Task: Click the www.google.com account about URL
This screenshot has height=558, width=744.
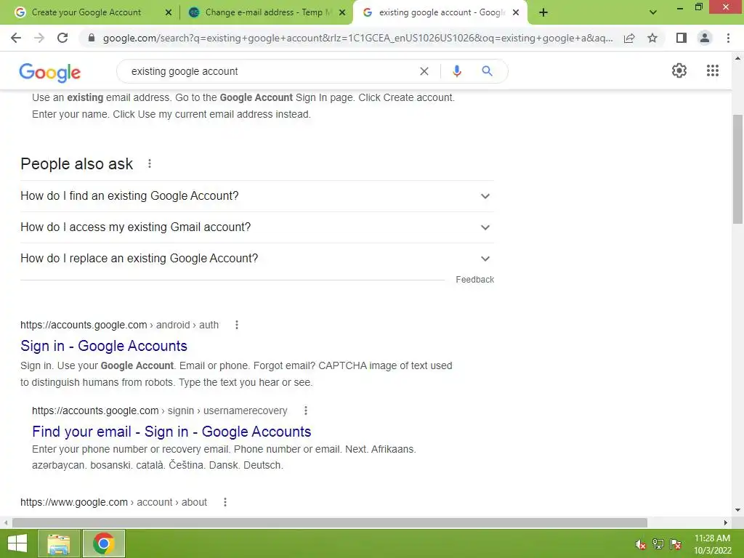Action: pos(114,502)
